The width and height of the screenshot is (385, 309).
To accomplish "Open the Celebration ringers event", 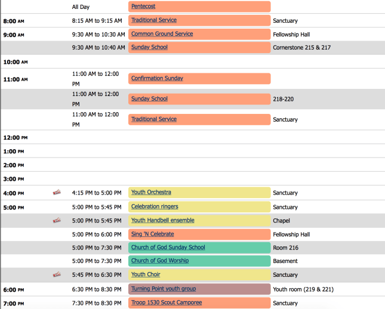I will 154,206.
